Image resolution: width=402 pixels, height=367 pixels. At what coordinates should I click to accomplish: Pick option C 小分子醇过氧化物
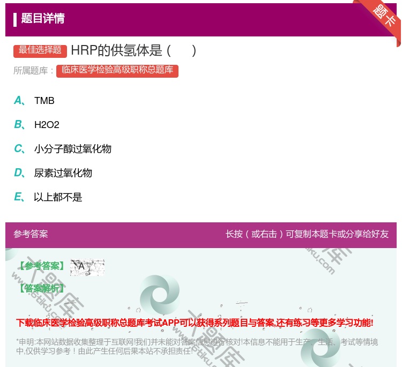click(63, 149)
